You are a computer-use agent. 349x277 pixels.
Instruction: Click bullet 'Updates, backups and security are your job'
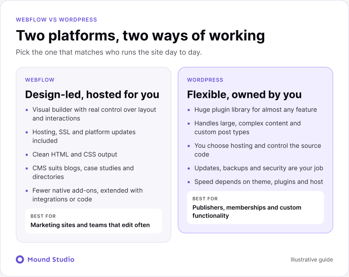click(x=259, y=168)
